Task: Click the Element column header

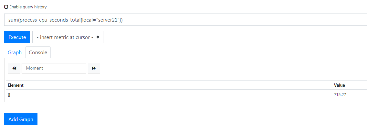Action: pos(16,85)
